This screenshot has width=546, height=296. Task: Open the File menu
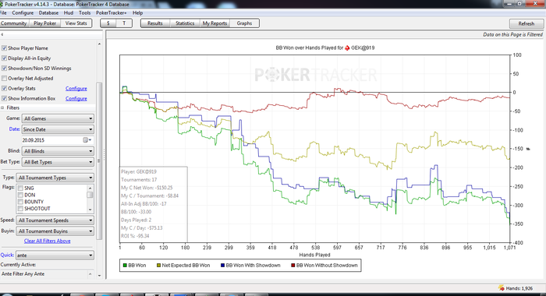3,13
